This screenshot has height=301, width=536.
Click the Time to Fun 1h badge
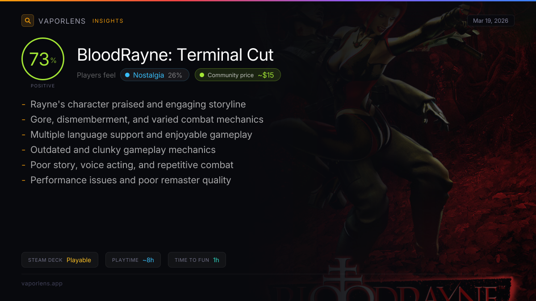point(197,260)
